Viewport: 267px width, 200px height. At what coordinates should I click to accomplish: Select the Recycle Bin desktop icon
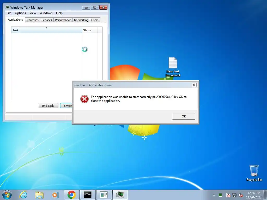254,173
